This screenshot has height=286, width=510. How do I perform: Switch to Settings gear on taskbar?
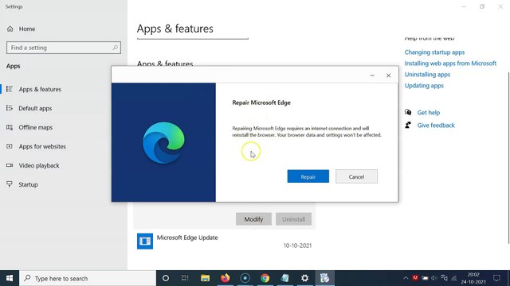304,278
